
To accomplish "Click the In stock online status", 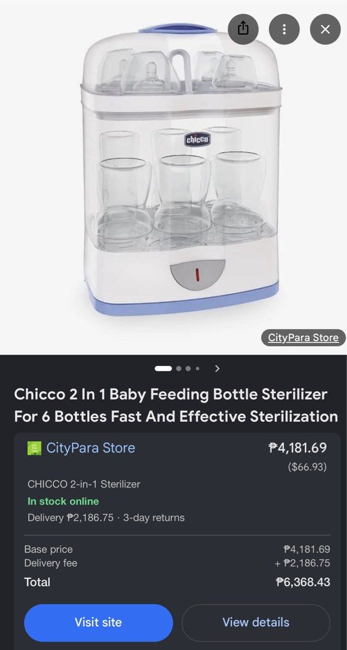I will [x=63, y=501].
